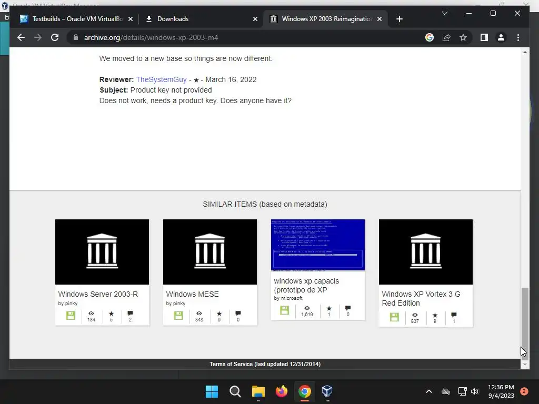Viewport: 539px width, 404px height.
Task: Open the Windows XP Vortex 3 G thumbnail
Action: (425, 252)
